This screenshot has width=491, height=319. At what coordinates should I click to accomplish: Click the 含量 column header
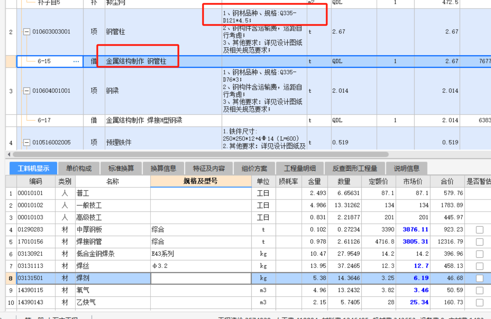tap(314, 181)
